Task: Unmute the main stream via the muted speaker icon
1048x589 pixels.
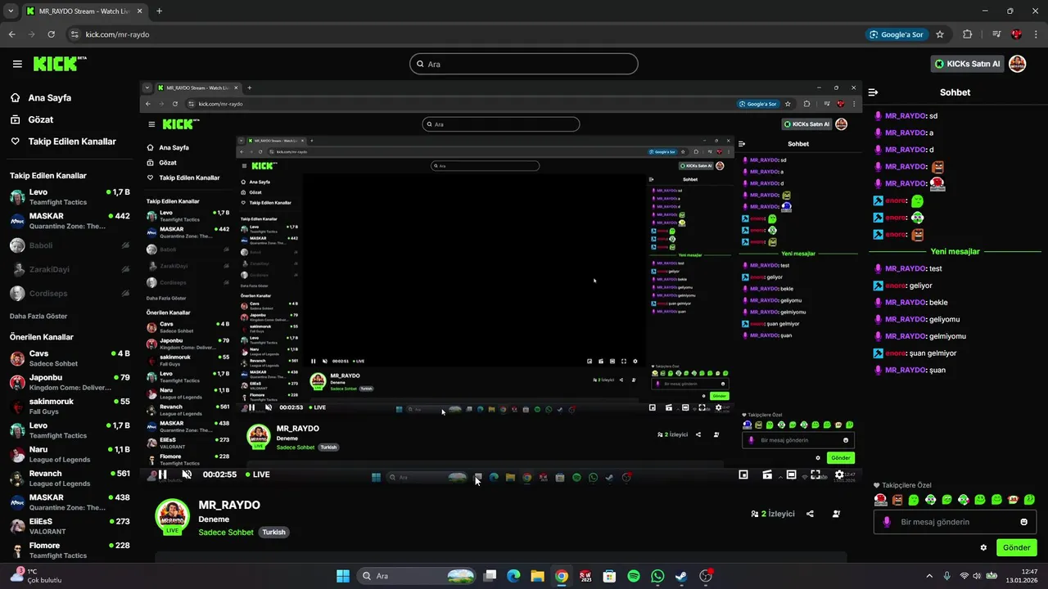Action: pyautogui.click(x=187, y=474)
